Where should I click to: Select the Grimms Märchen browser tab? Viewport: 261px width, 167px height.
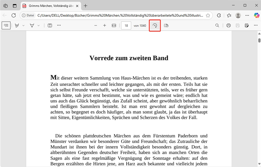[x=48, y=6]
